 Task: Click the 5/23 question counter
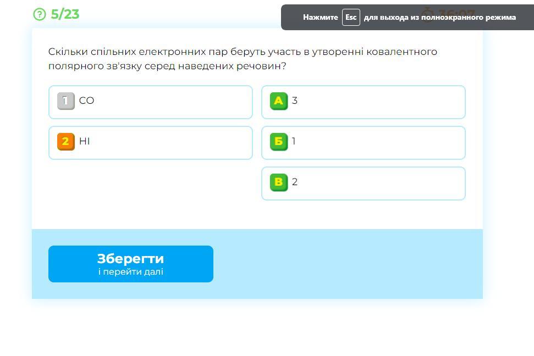(65, 14)
